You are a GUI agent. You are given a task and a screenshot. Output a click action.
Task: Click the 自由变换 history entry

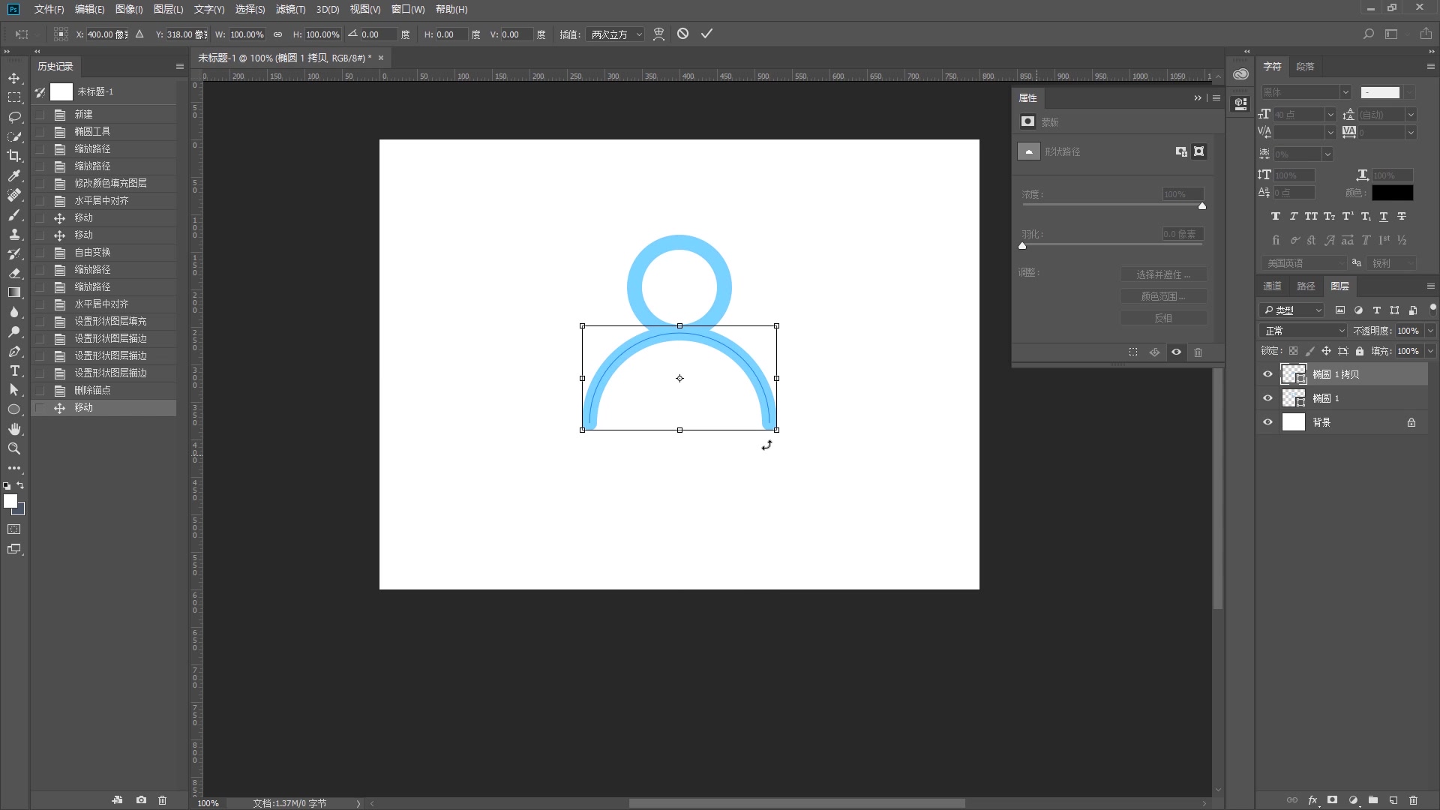(x=92, y=252)
